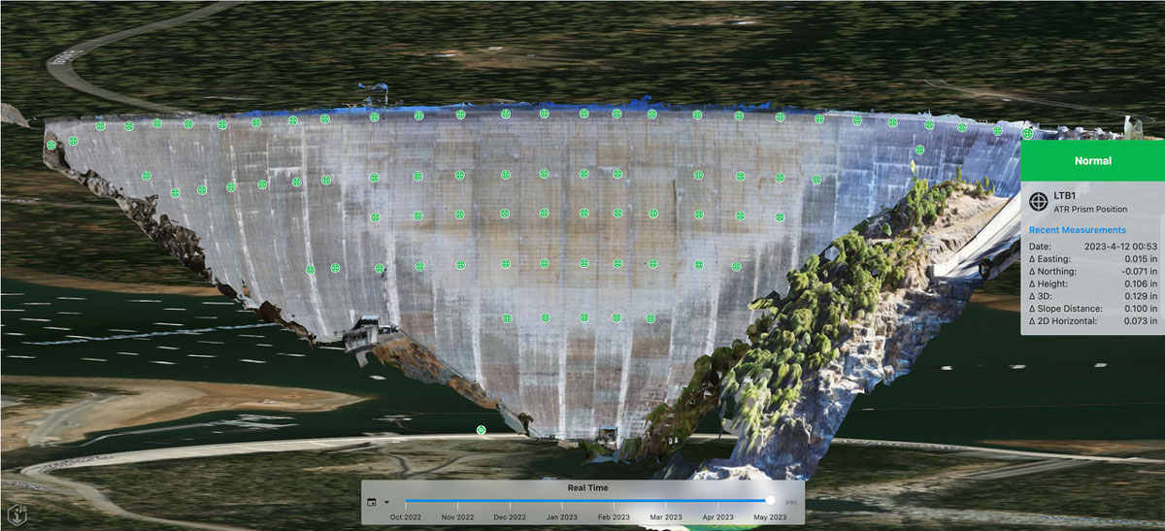The image size is (1165, 531).
Task: Click the compass logo icon in bottom-left corner
Action: coord(17,512)
